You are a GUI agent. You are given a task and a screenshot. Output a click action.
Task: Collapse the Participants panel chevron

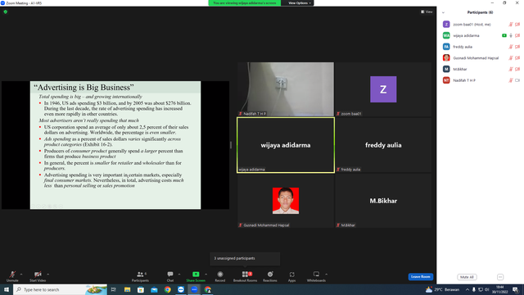coord(443,12)
